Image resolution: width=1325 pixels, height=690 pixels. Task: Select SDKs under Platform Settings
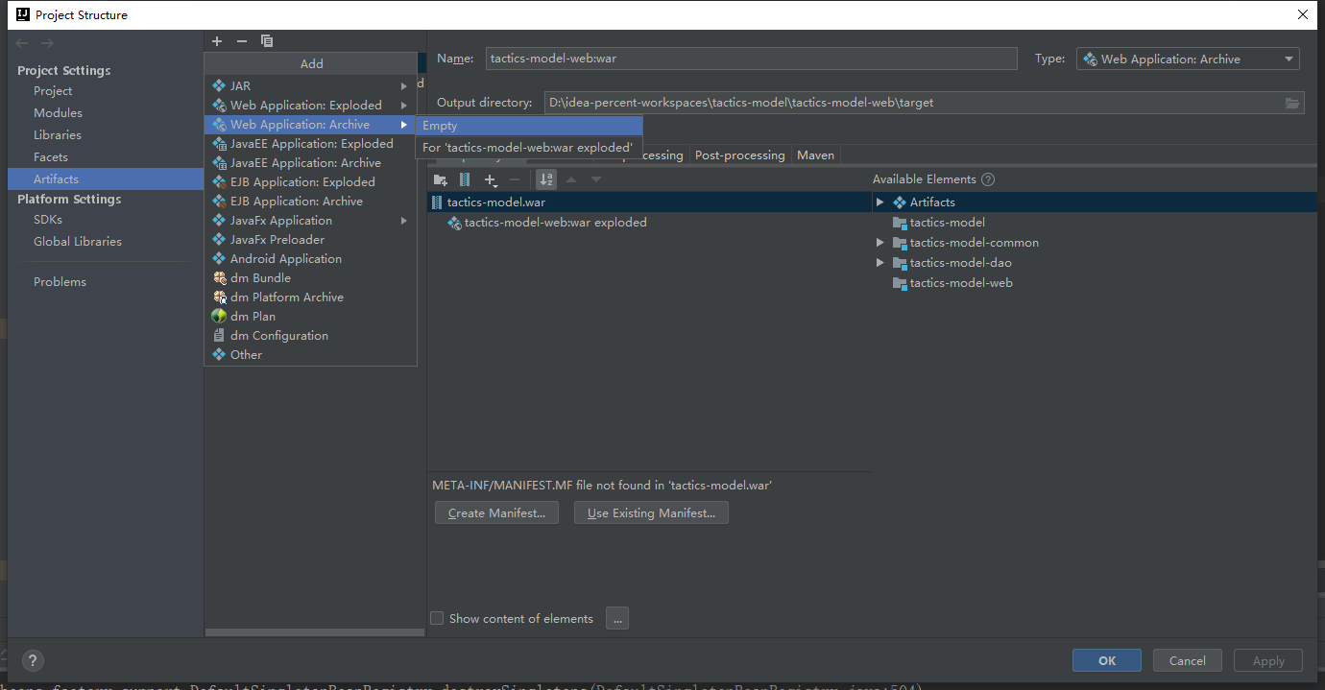(48, 220)
